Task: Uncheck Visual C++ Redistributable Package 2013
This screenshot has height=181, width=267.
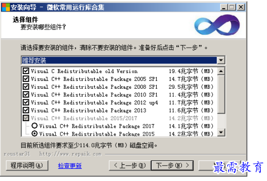Action: pos(26,110)
